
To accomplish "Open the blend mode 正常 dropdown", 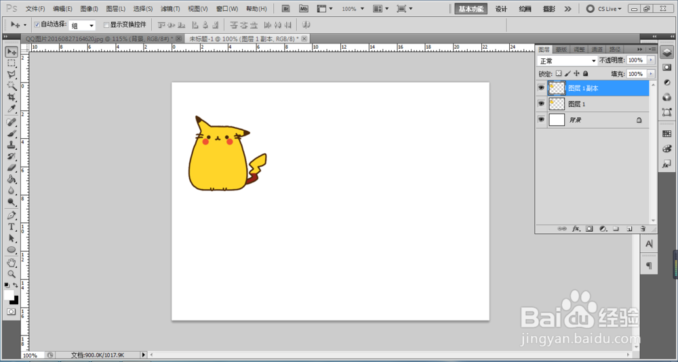I will [567, 60].
